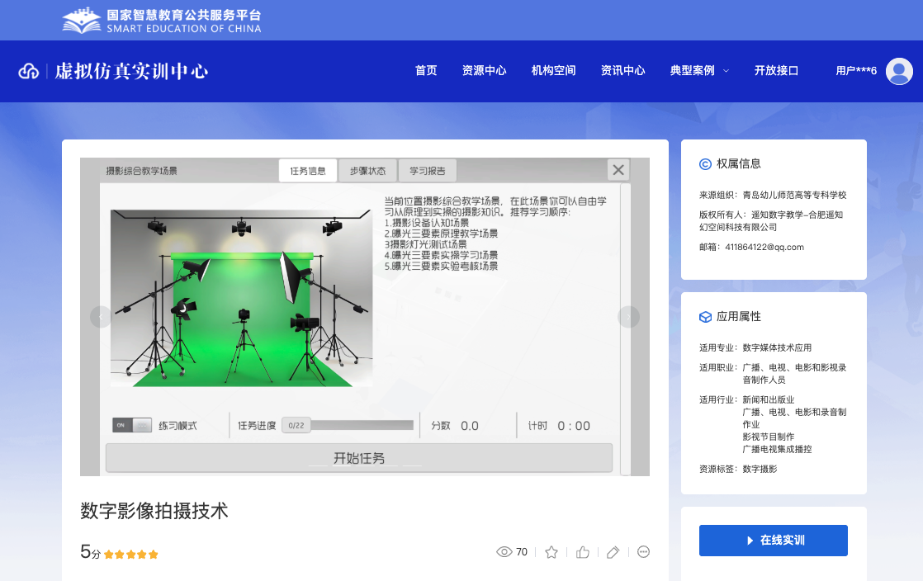This screenshot has width=923, height=581.
Task: Click the five-star rating stars
Action: [131, 555]
